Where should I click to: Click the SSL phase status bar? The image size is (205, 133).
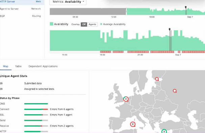(x=36, y=115)
